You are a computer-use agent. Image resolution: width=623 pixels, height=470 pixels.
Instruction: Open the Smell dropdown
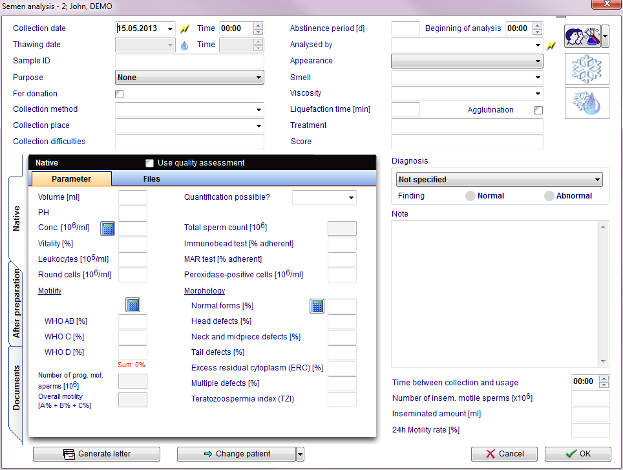538,78
